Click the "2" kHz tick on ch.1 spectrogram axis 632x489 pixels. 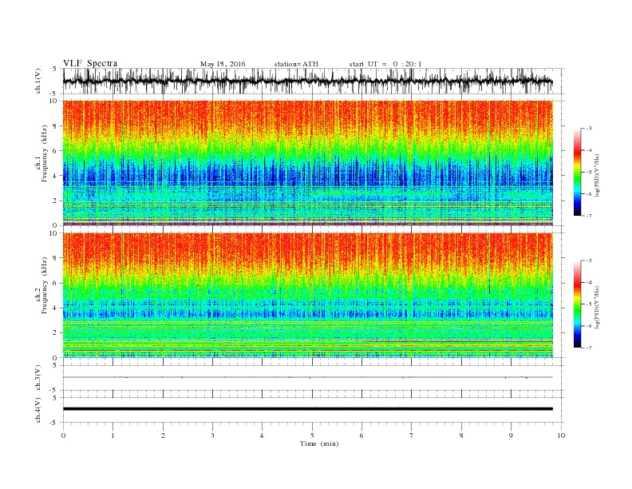(55, 201)
